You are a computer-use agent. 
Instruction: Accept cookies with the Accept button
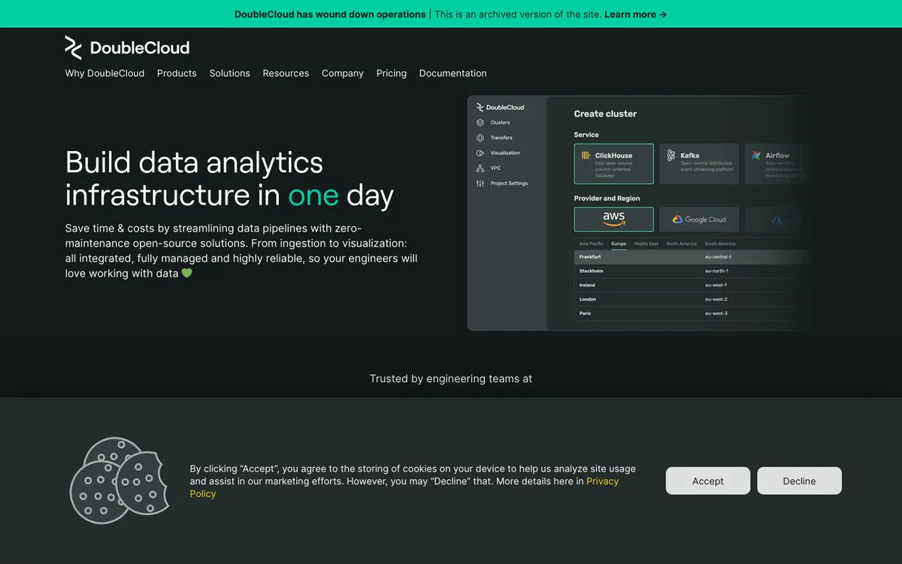(708, 481)
